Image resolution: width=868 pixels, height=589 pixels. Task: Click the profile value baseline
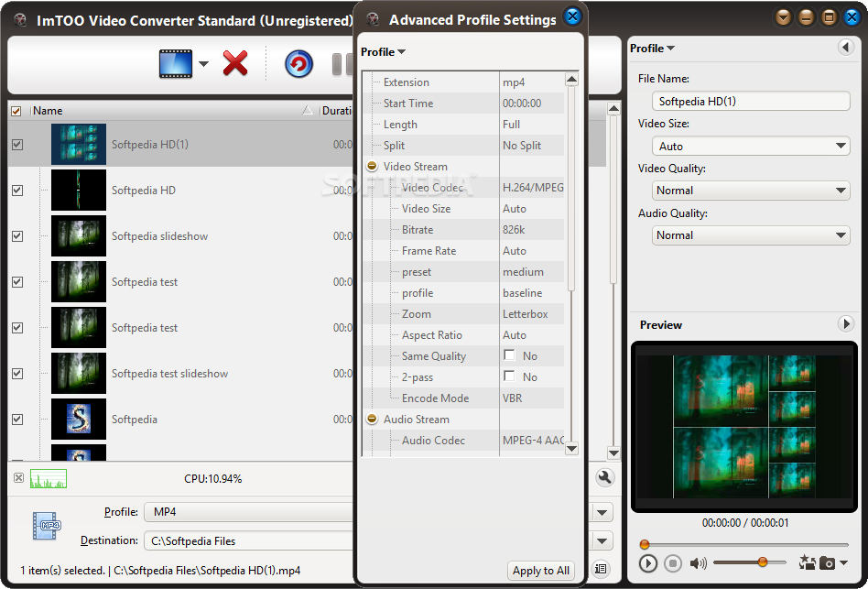[523, 293]
